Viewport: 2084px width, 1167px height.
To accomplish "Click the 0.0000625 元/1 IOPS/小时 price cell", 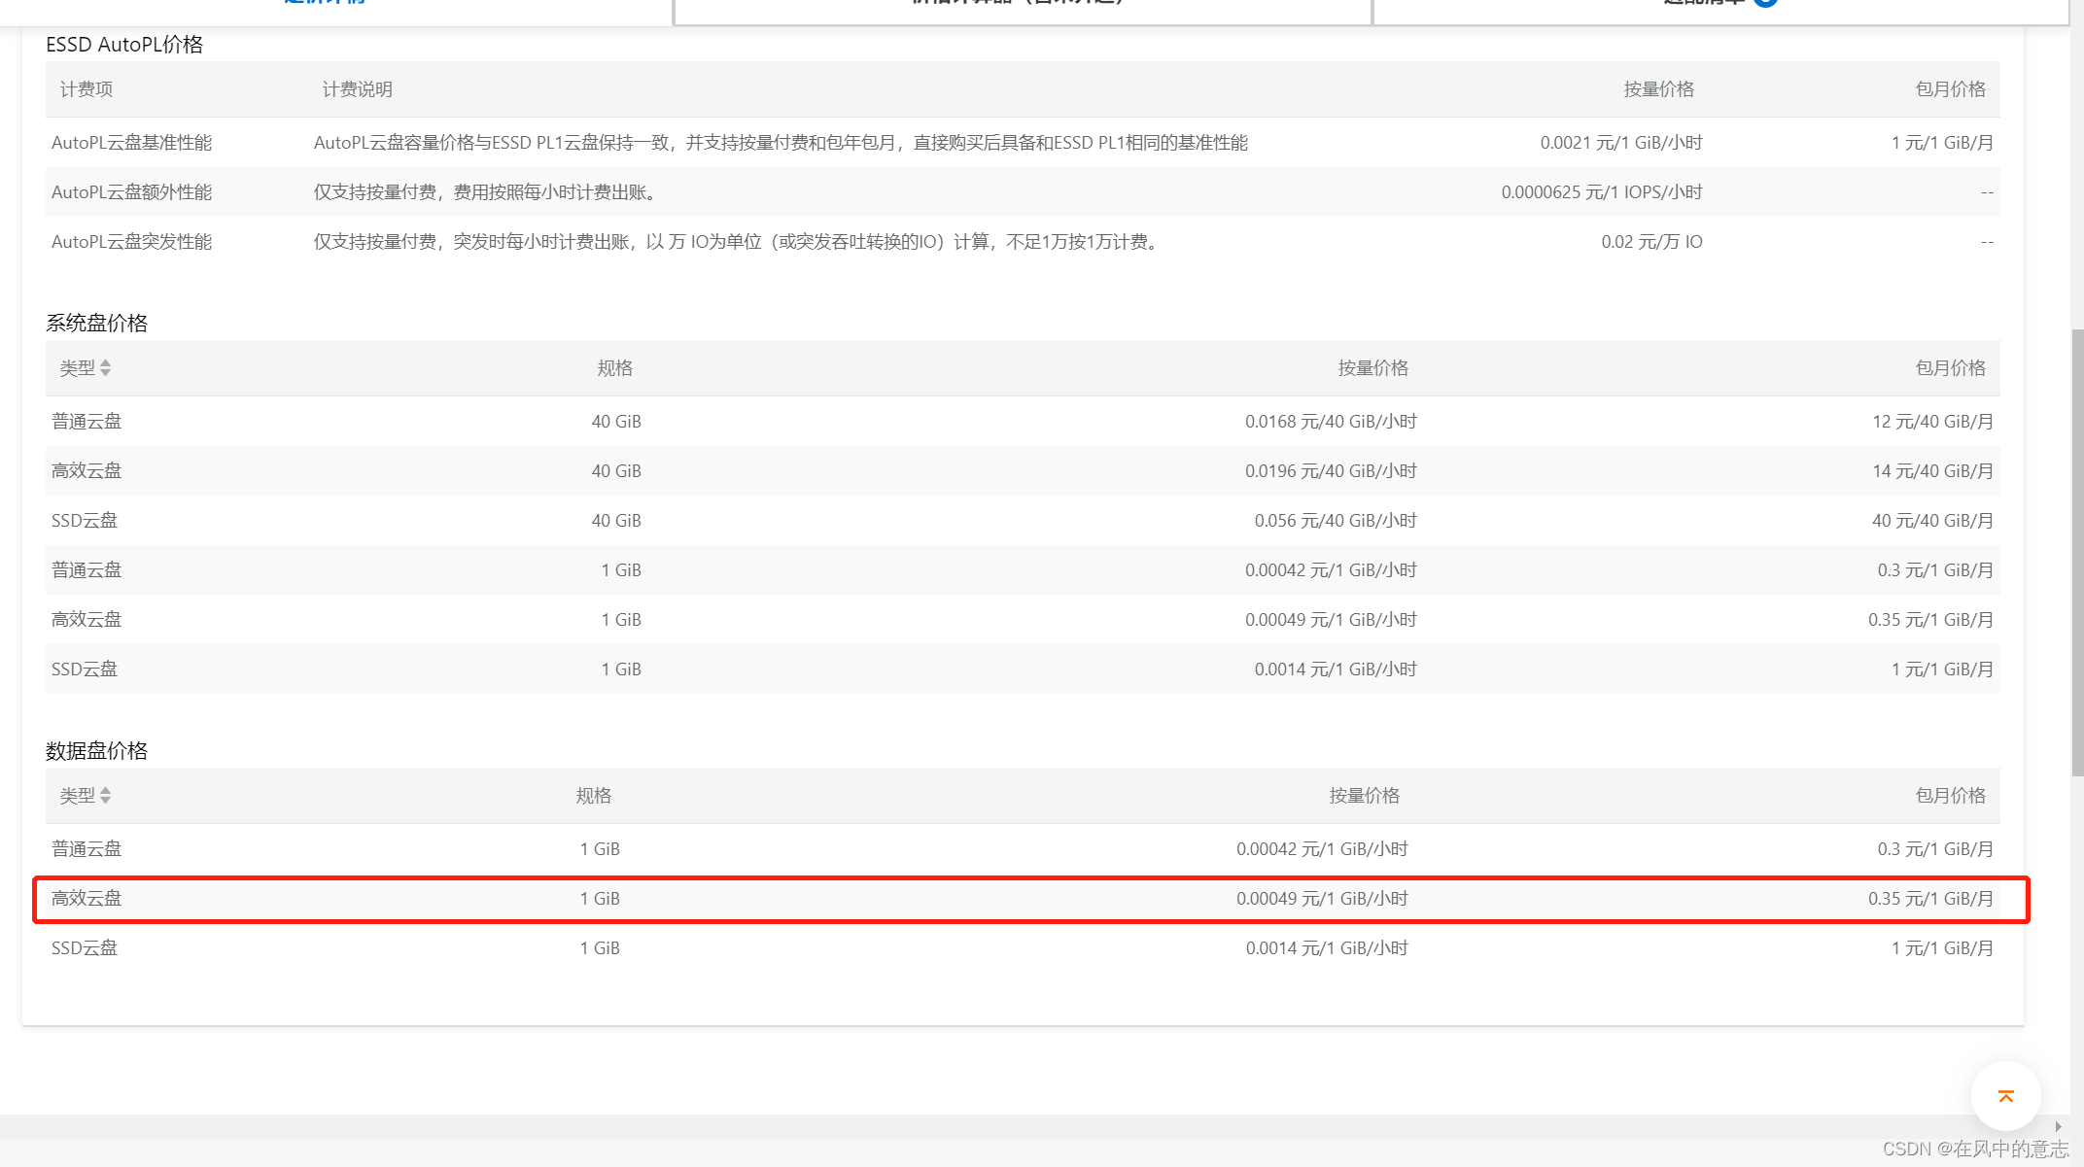I will [x=1602, y=192].
